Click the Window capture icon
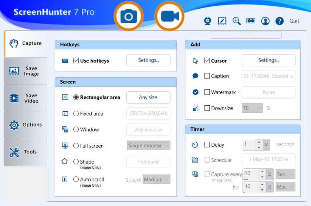 [x=65, y=130]
